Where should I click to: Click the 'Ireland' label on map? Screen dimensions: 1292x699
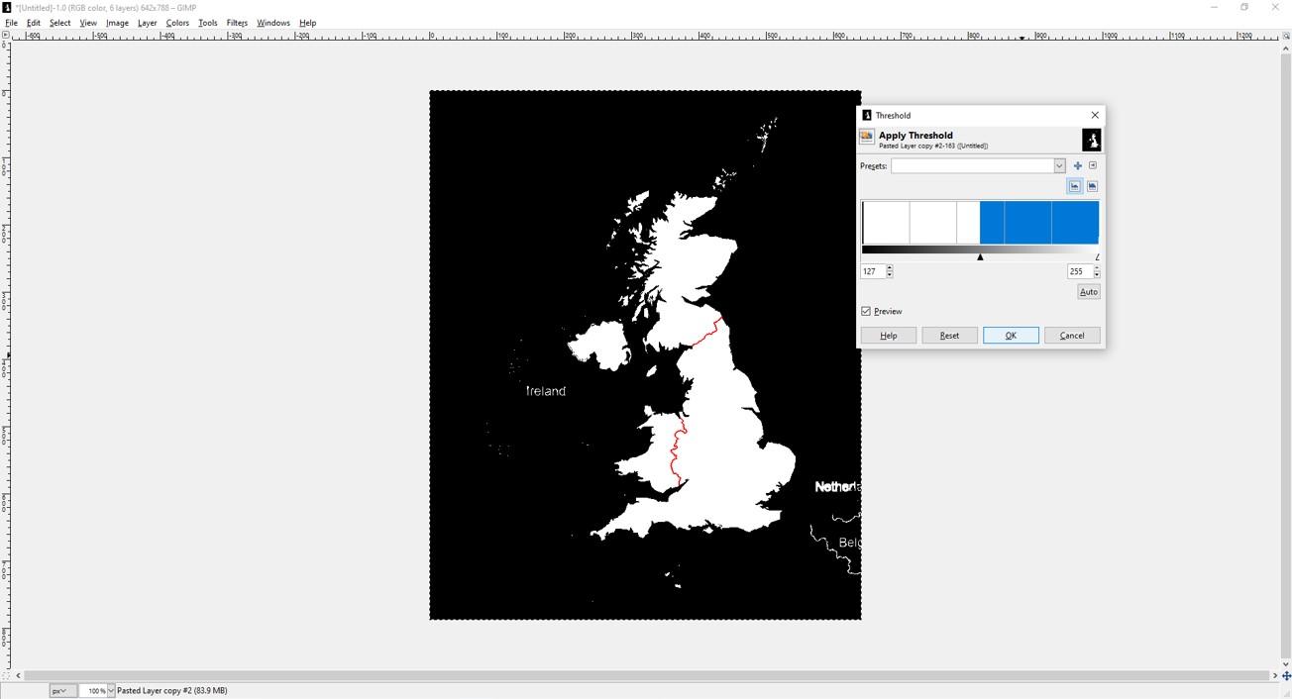click(x=546, y=391)
